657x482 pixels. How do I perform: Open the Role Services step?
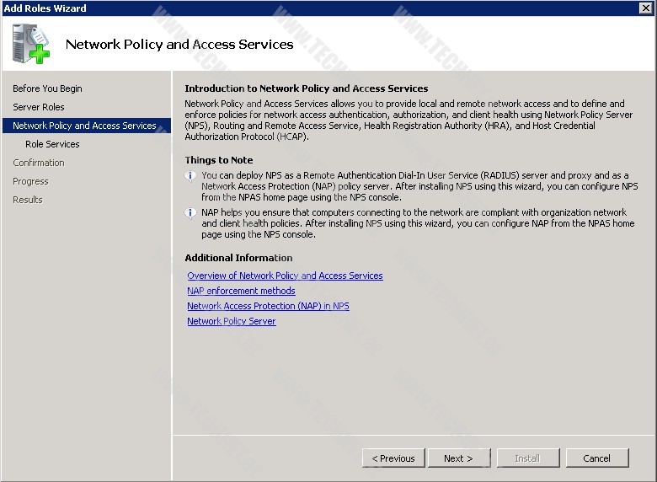click(52, 144)
